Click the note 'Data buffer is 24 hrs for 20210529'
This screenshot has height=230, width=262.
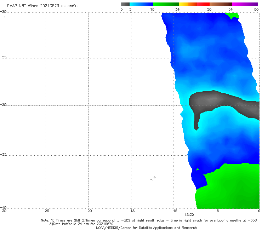point(81,224)
